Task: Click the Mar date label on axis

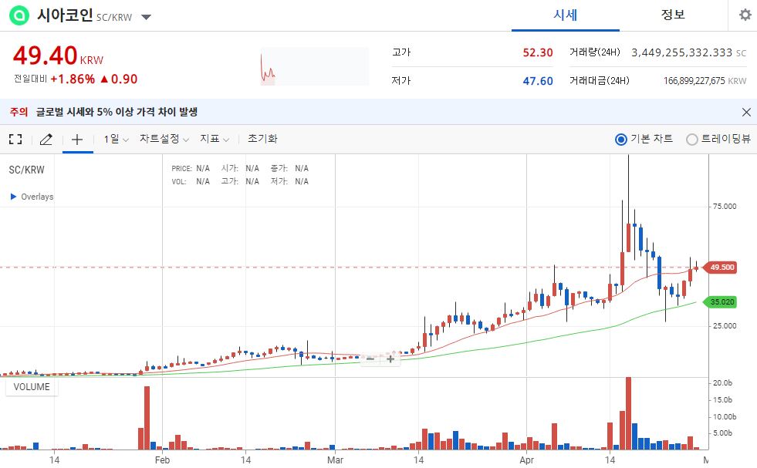Action: (335, 460)
